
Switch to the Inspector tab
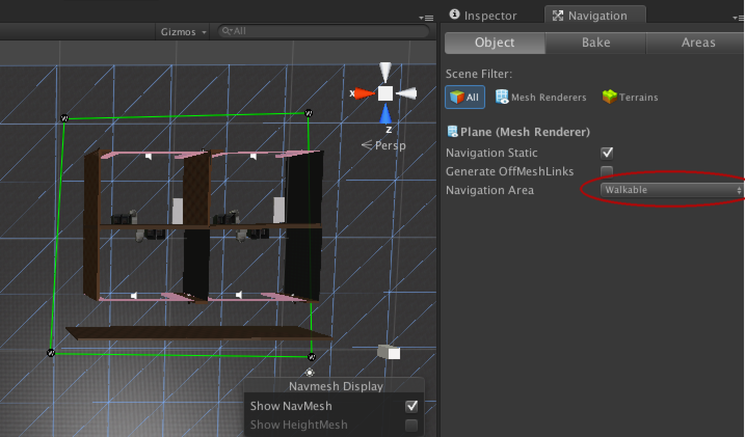click(x=483, y=16)
